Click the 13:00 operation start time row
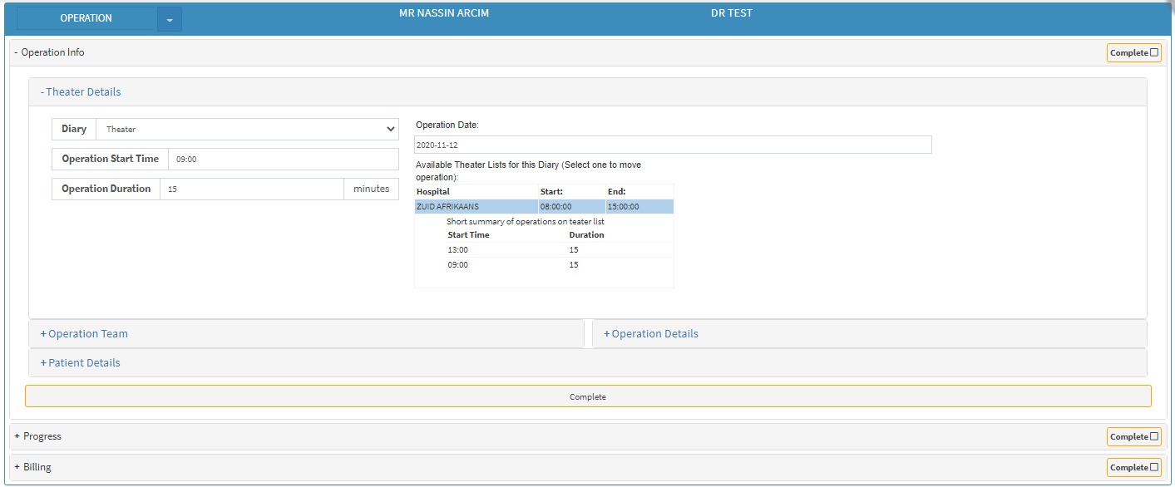Viewport: 1175px width, 487px height. coord(559,249)
